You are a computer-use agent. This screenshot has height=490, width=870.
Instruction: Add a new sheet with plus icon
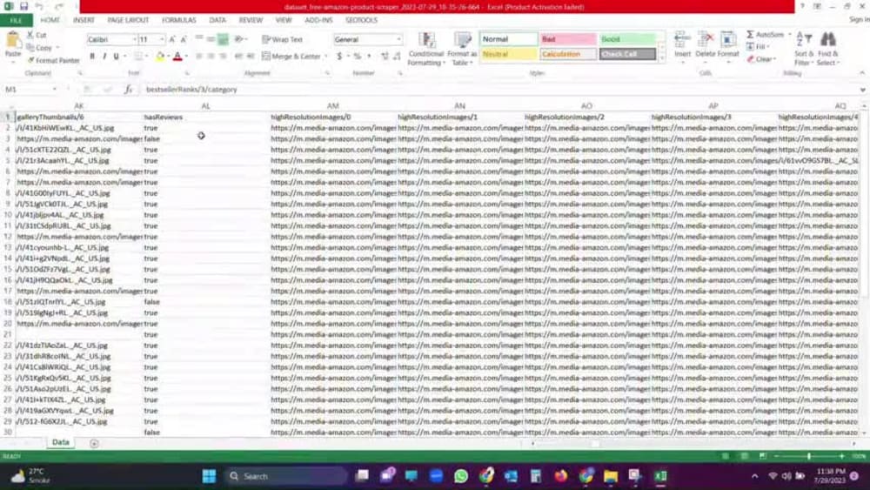pos(94,443)
